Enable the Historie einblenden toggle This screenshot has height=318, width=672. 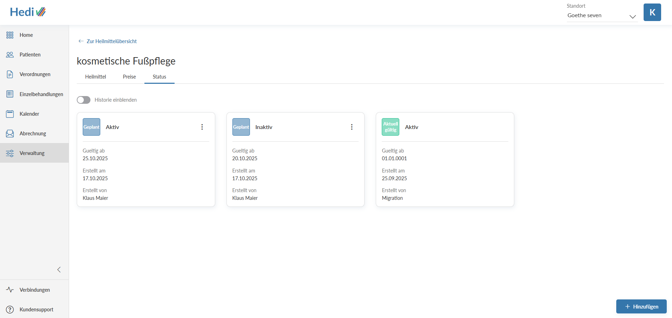[x=83, y=100]
